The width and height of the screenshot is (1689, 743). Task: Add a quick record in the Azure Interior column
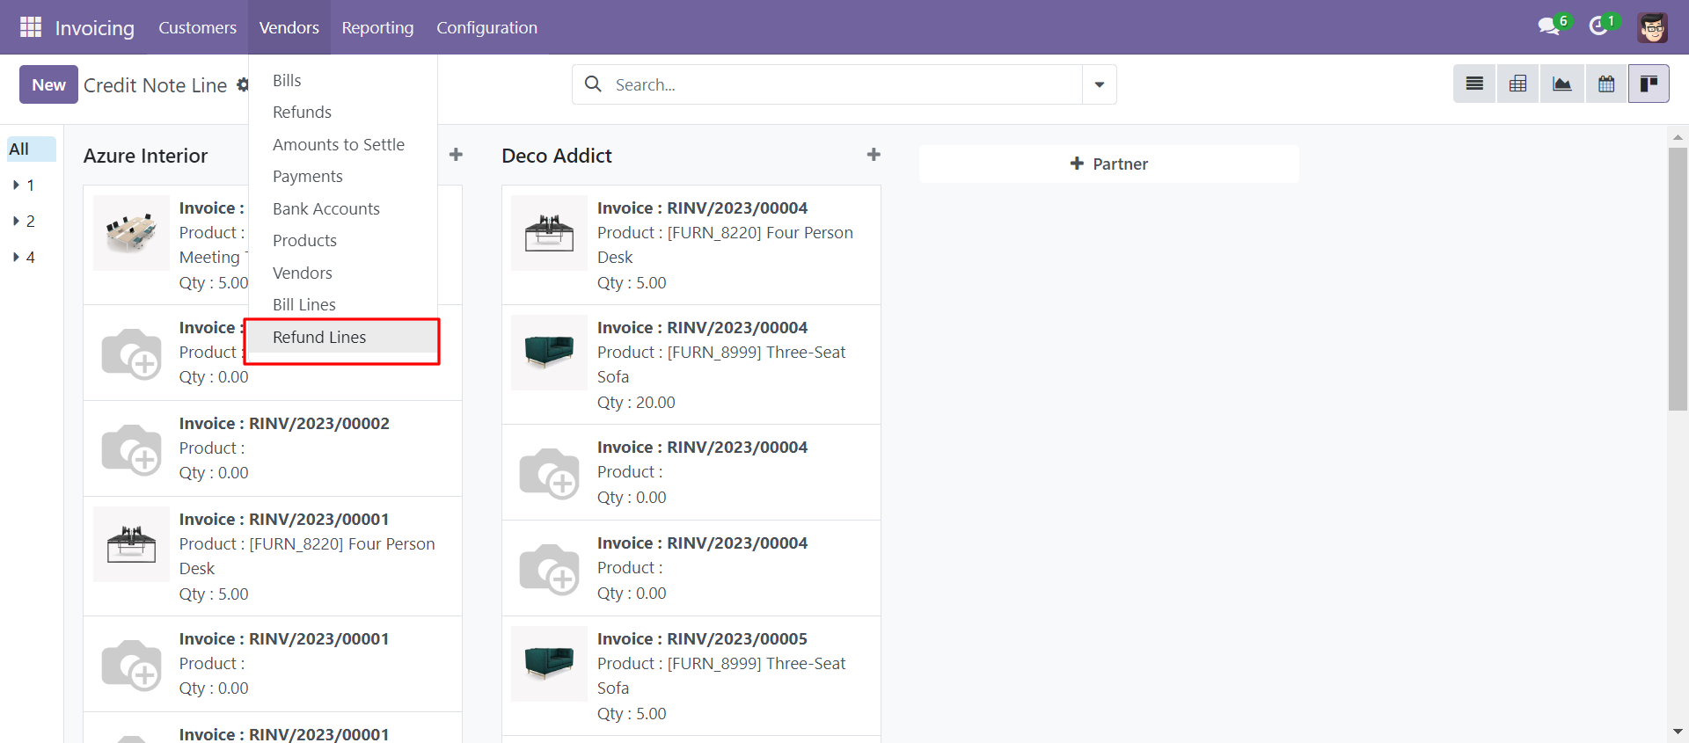(456, 155)
